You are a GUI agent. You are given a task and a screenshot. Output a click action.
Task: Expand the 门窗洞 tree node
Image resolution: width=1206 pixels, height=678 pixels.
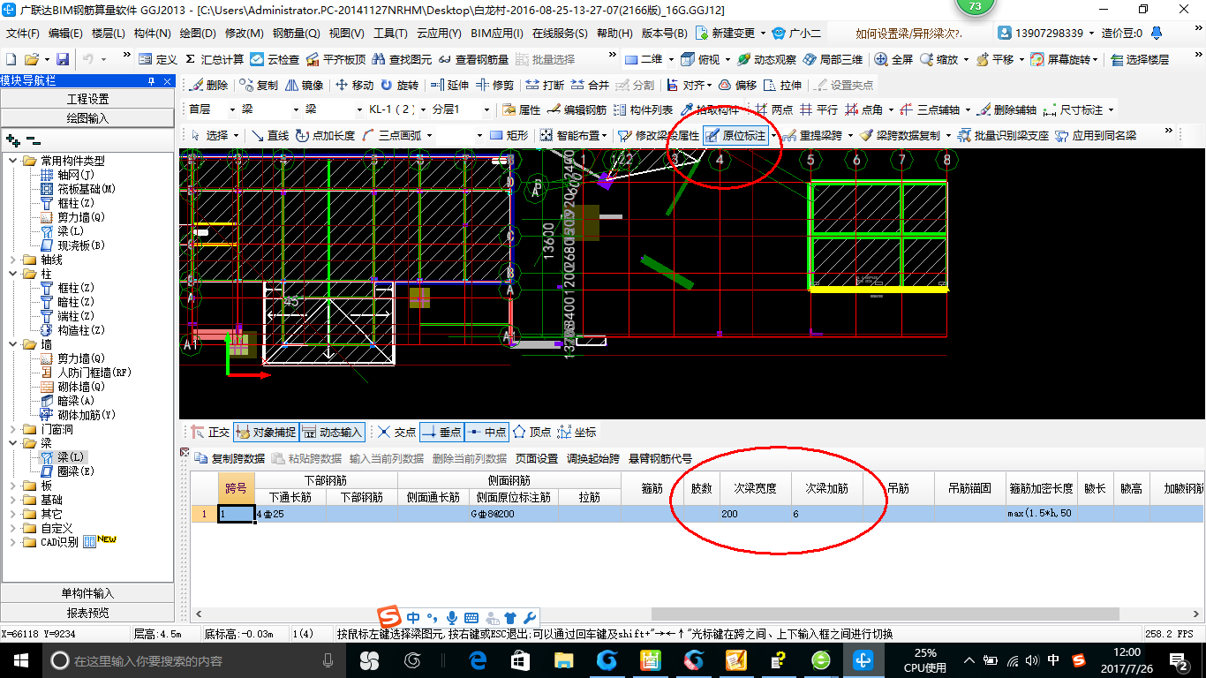12,429
